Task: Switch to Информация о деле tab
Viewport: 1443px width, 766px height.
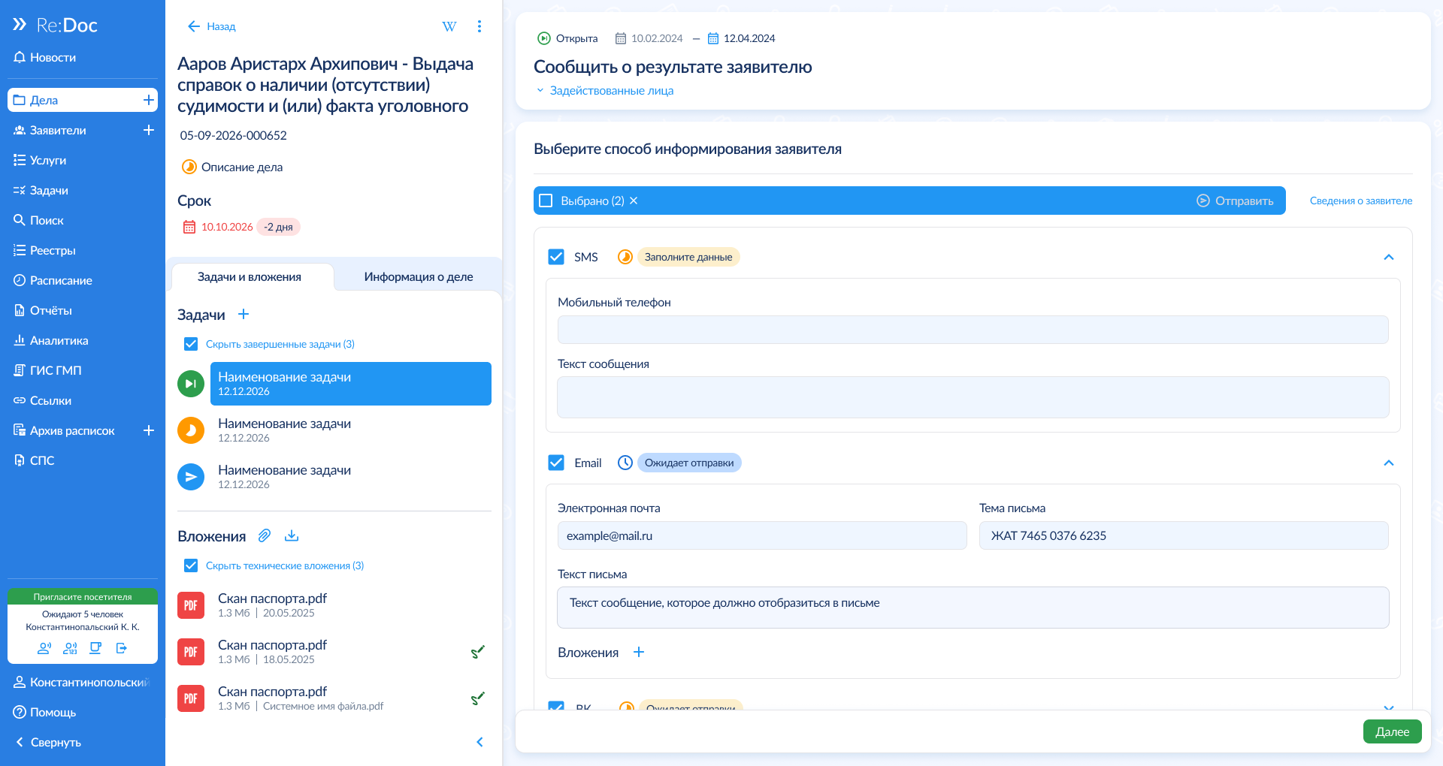Action: [x=419, y=276]
